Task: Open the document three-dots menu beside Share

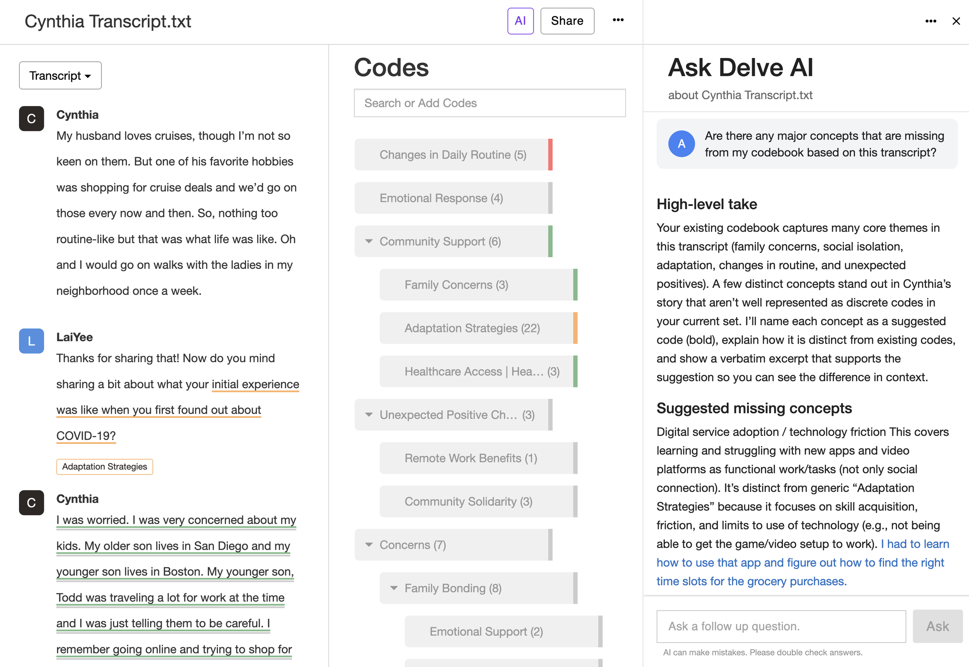Action: [618, 20]
